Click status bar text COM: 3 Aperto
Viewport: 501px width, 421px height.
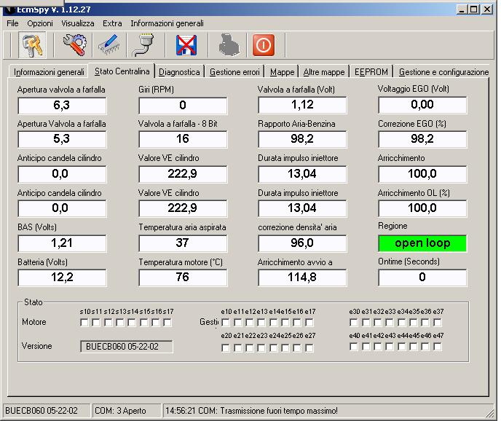(120, 411)
